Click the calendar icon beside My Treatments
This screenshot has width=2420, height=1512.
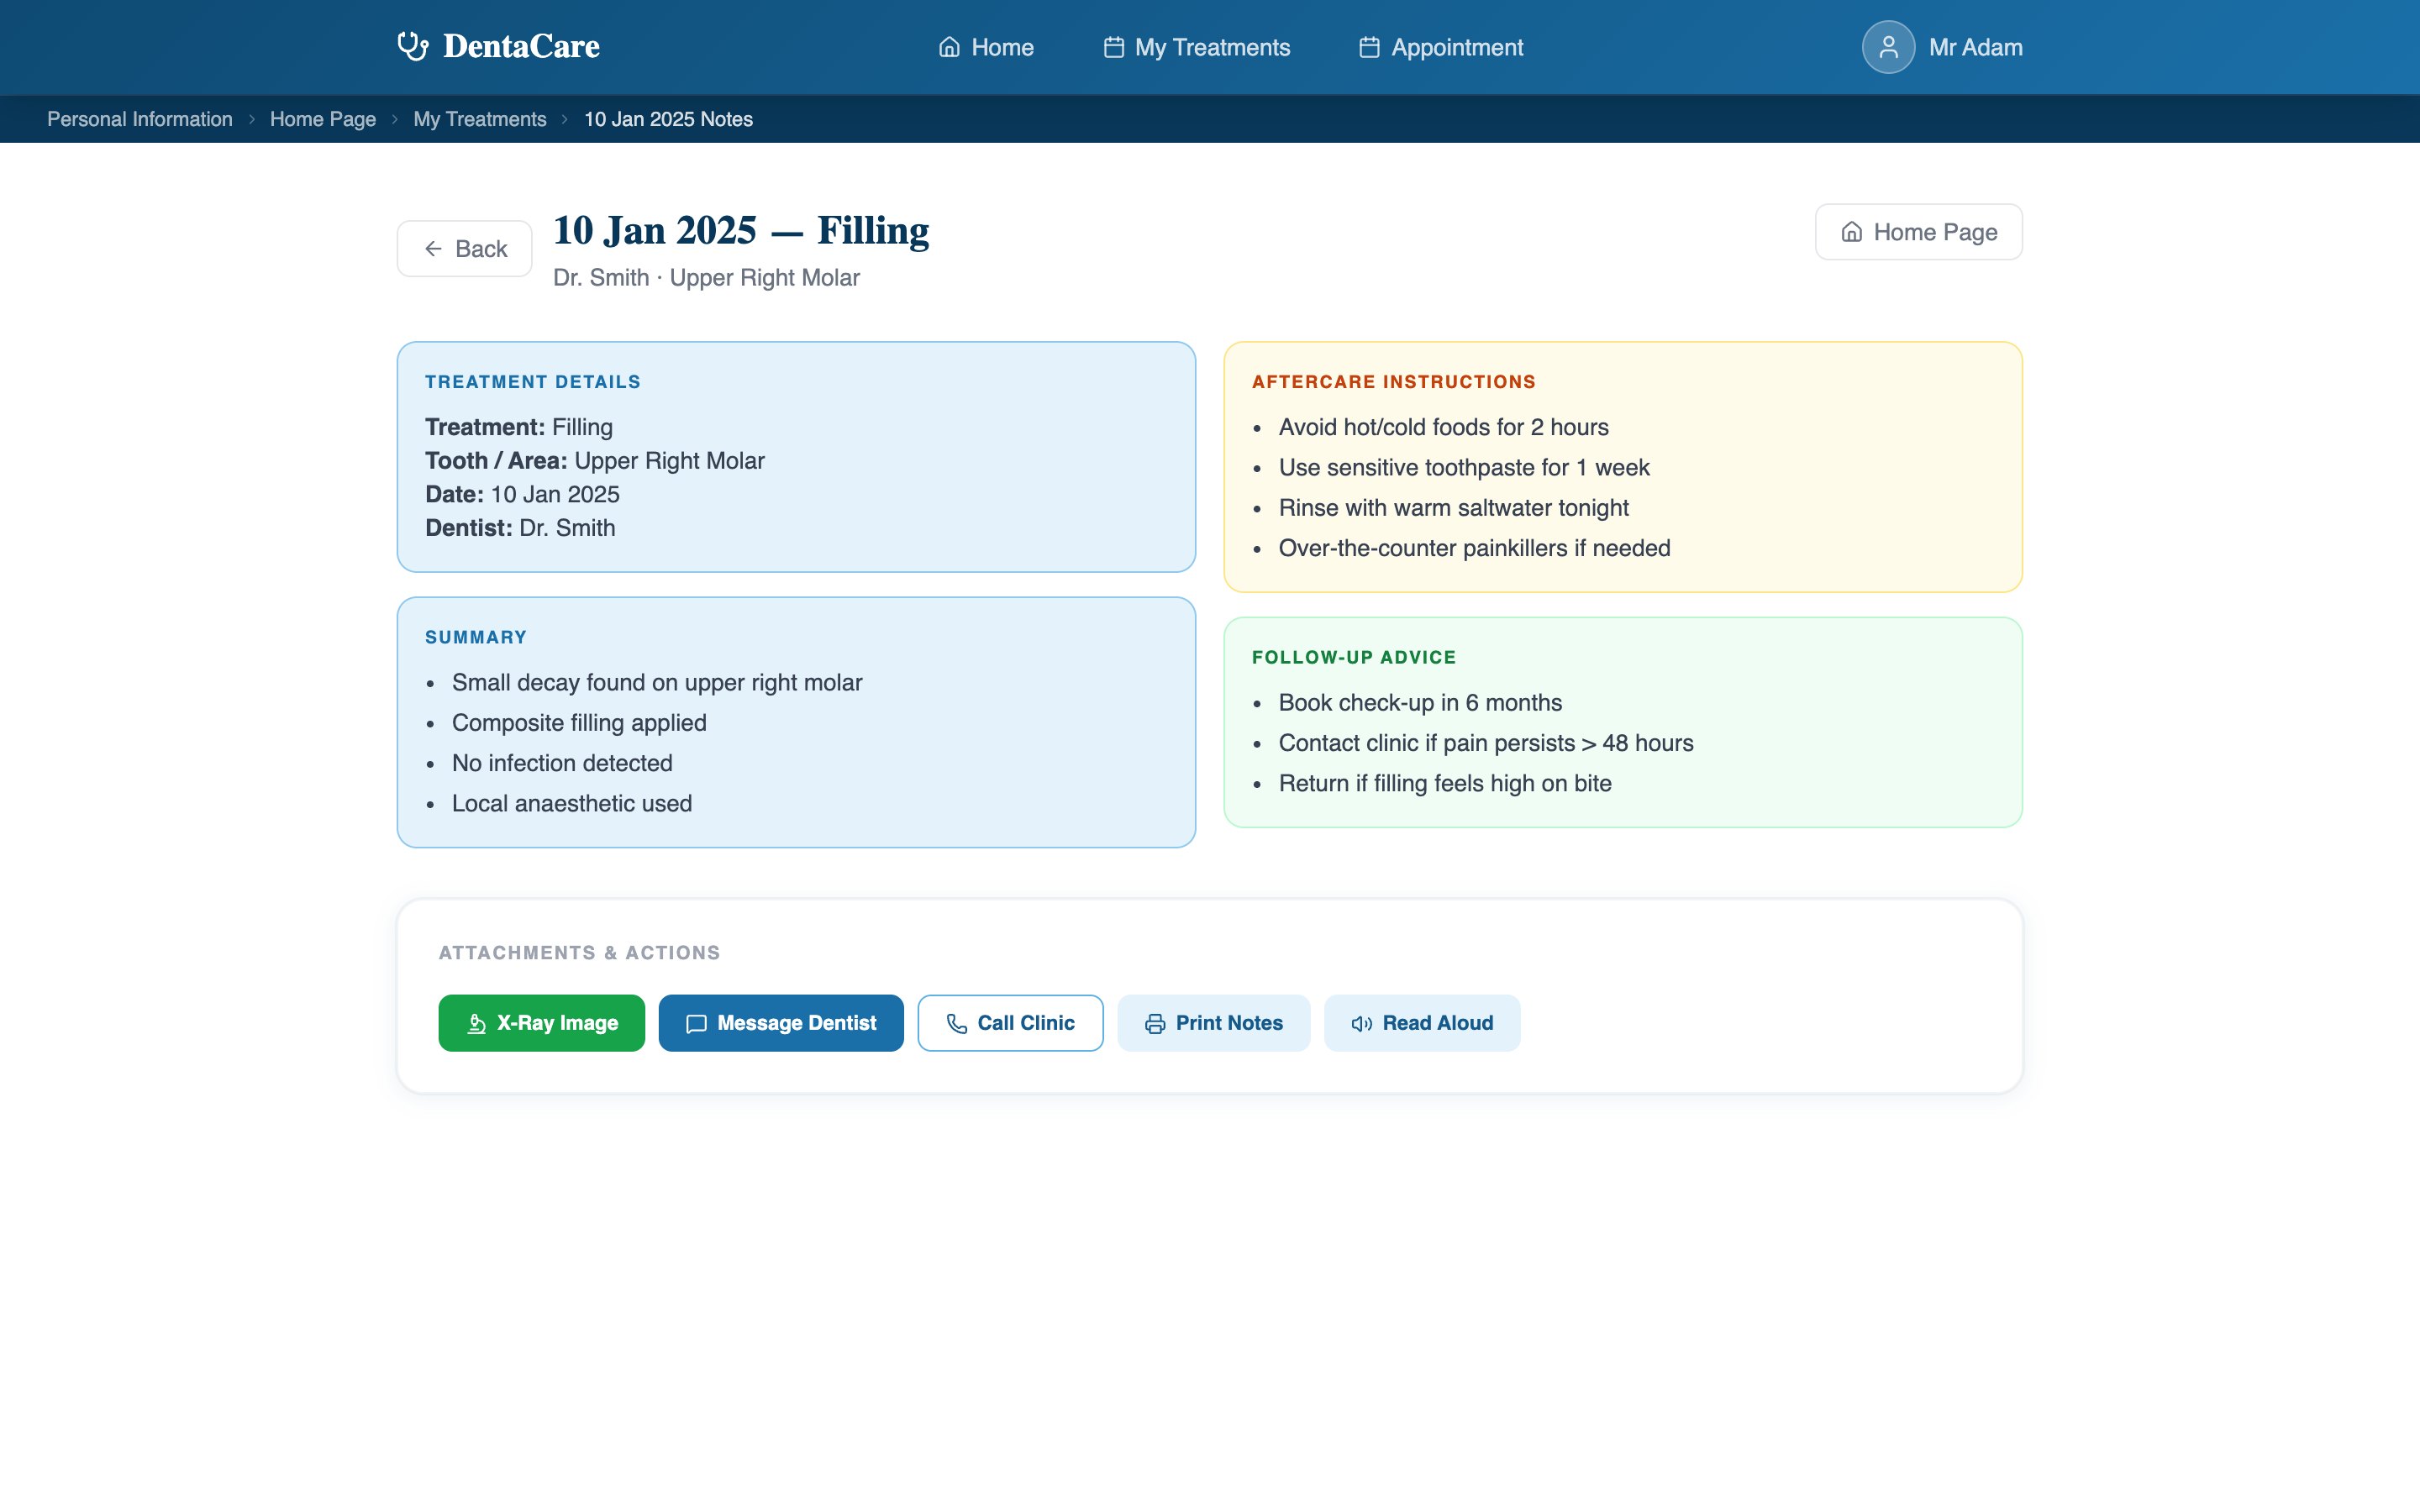point(1113,47)
